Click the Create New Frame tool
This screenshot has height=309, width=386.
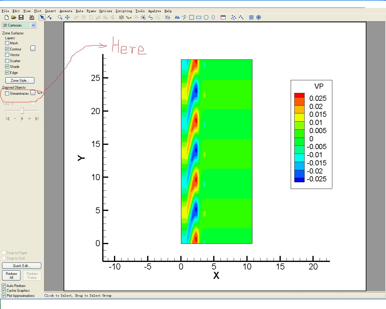pos(223,17)
